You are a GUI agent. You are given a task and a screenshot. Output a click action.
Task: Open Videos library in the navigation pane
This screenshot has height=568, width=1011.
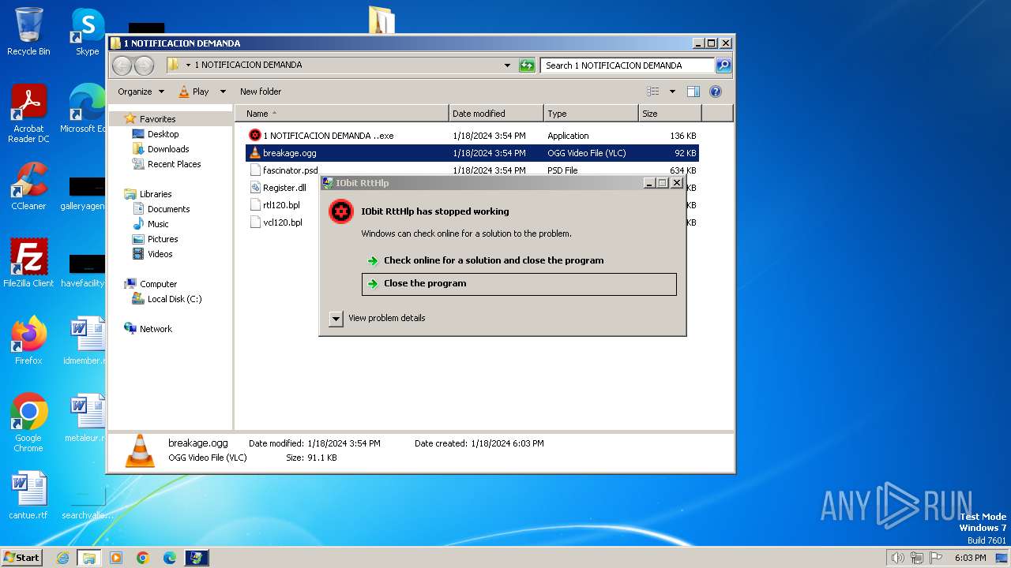tap(160, 254)
